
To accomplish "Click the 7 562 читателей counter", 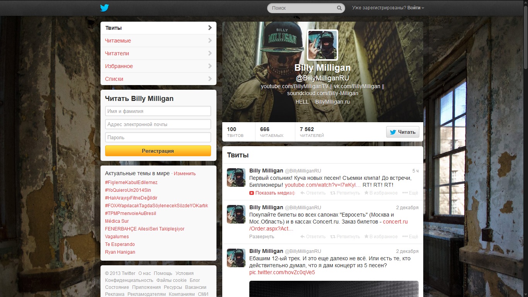I will (312, 132).
